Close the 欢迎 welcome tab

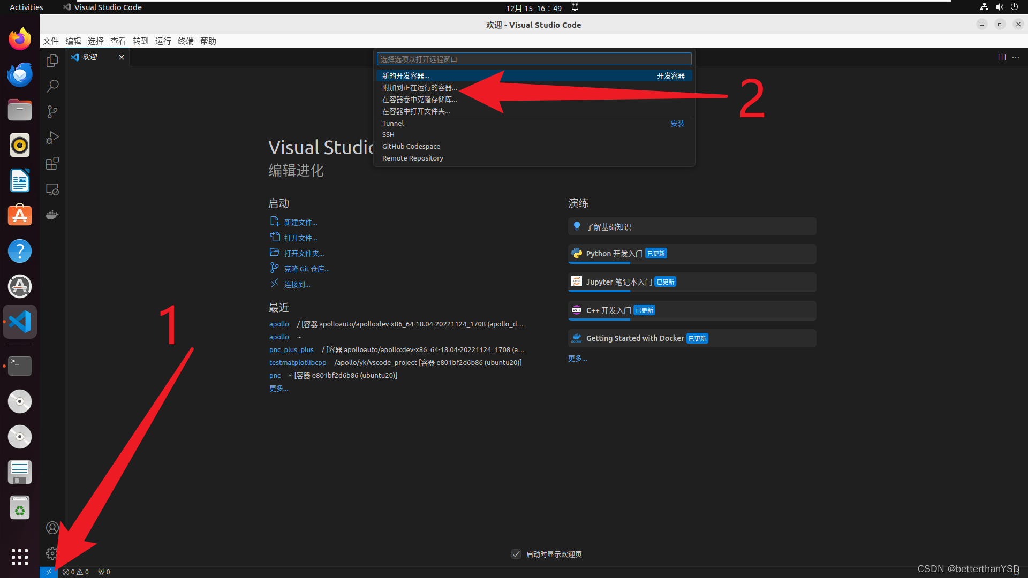point(122,57)
